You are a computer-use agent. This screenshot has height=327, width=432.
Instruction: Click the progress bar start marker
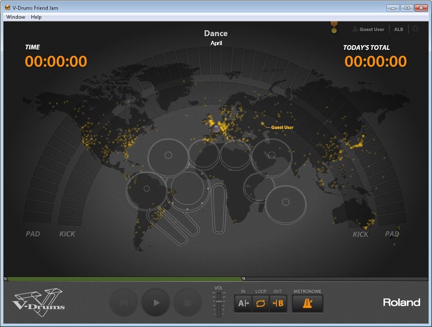[x=6, y=279]
